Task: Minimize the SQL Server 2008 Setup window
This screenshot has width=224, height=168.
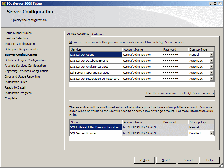Action: (211, 4)
